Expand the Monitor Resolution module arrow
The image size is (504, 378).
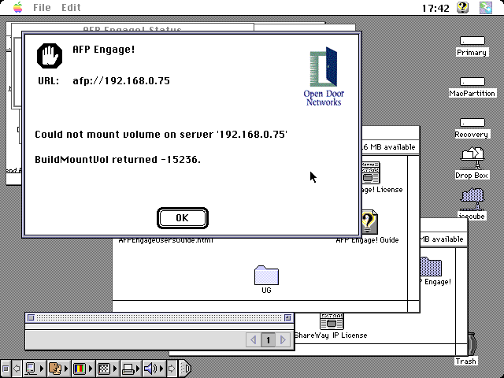[115, 369]
